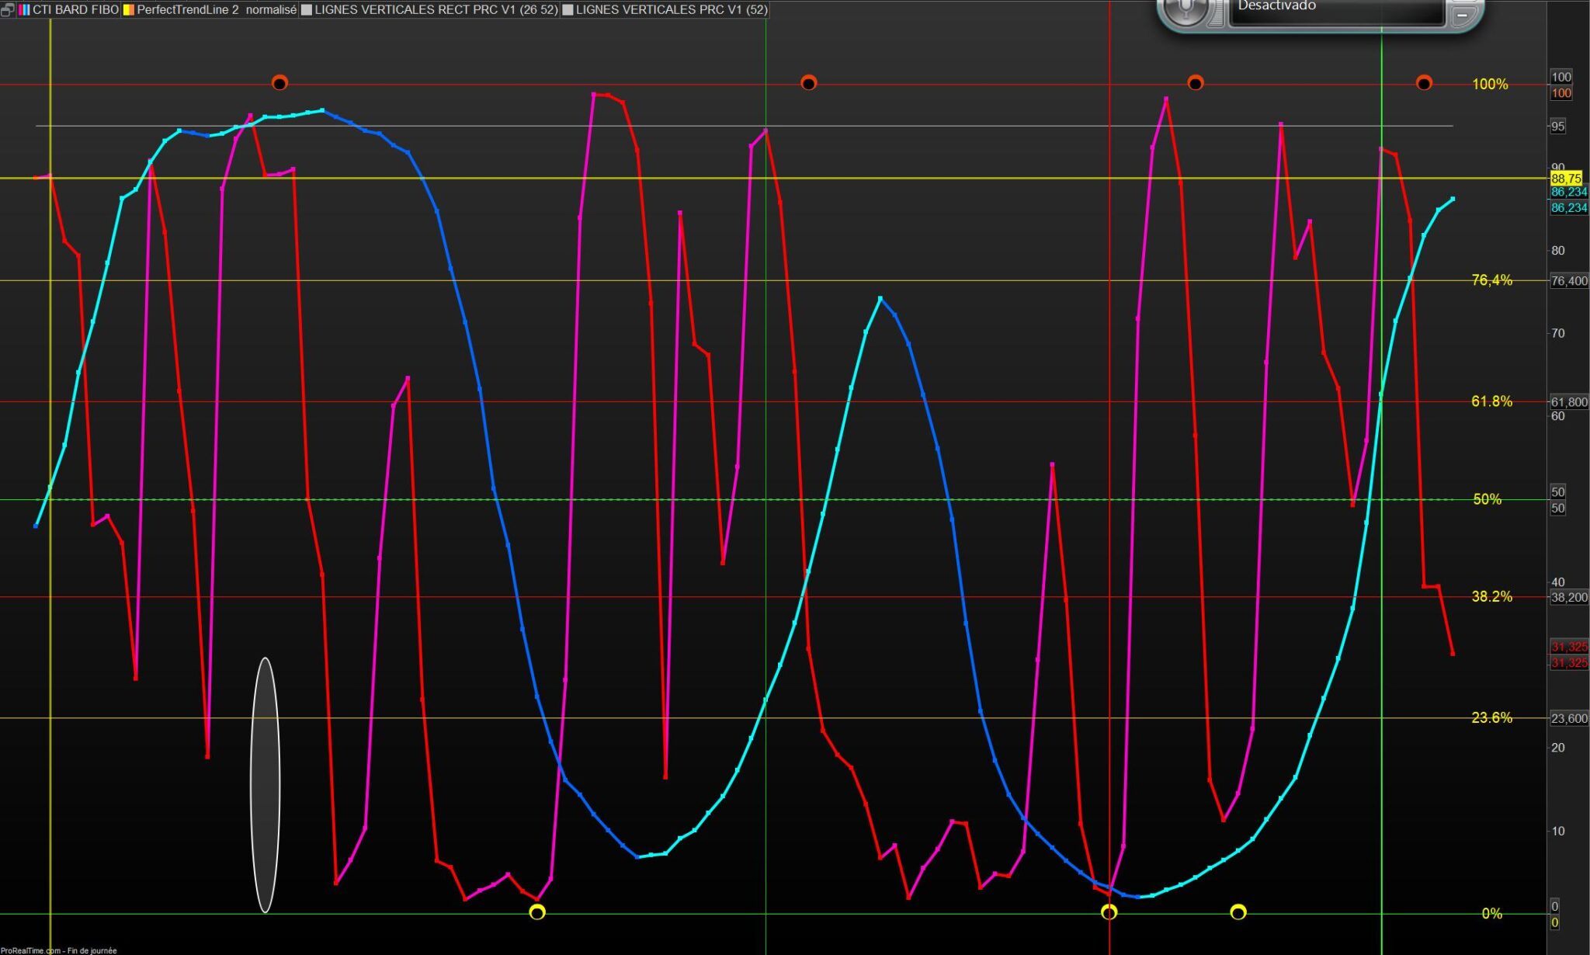
Task: Click the leftmost yellow circle on the 0% line
Action: 537,912
